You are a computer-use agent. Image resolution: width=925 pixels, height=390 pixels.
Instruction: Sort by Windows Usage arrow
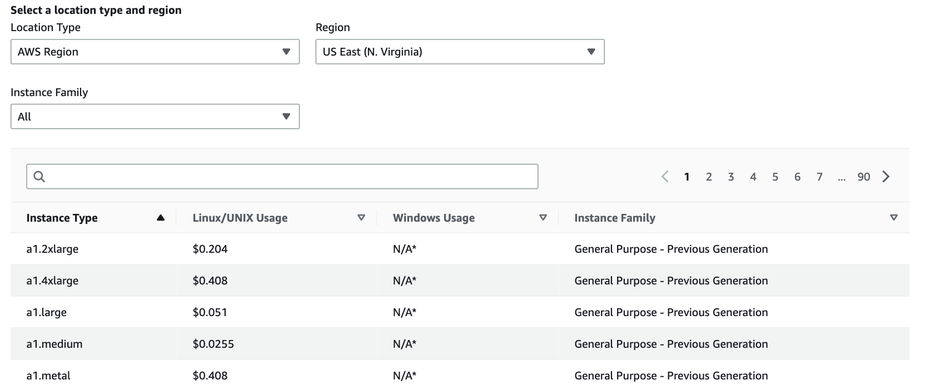[x=543, y=218]
